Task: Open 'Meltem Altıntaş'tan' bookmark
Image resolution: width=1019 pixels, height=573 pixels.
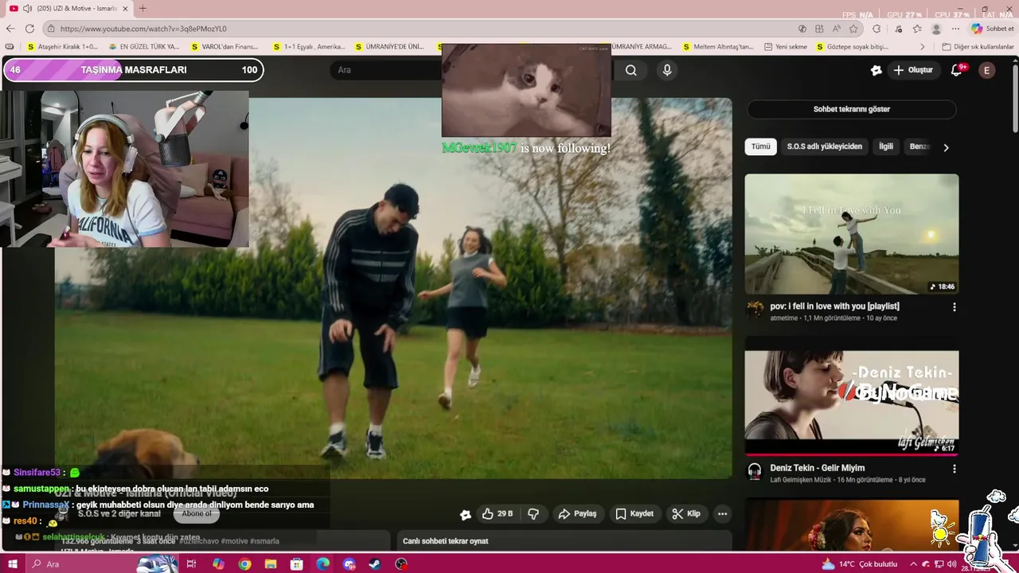Action: [x=718, y=47]
